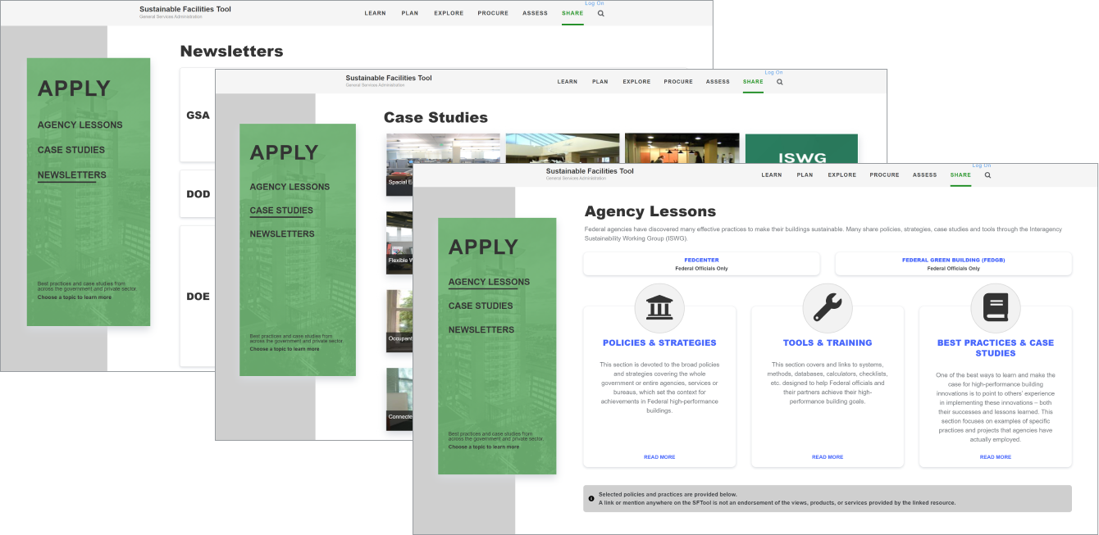Click the info icon in the gray disclaimer notice
Viewport: 1099px width, 535px height.
point(591,498)
